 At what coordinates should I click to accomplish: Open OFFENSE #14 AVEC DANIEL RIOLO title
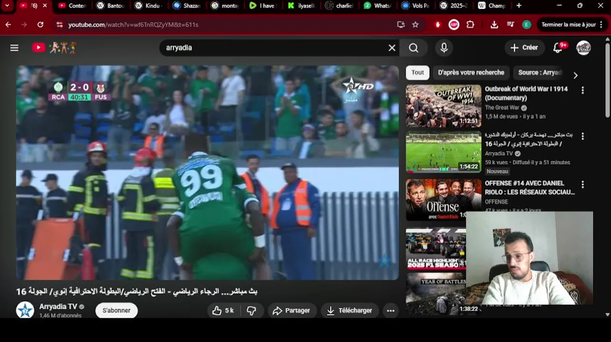click(x=530, y=188)
